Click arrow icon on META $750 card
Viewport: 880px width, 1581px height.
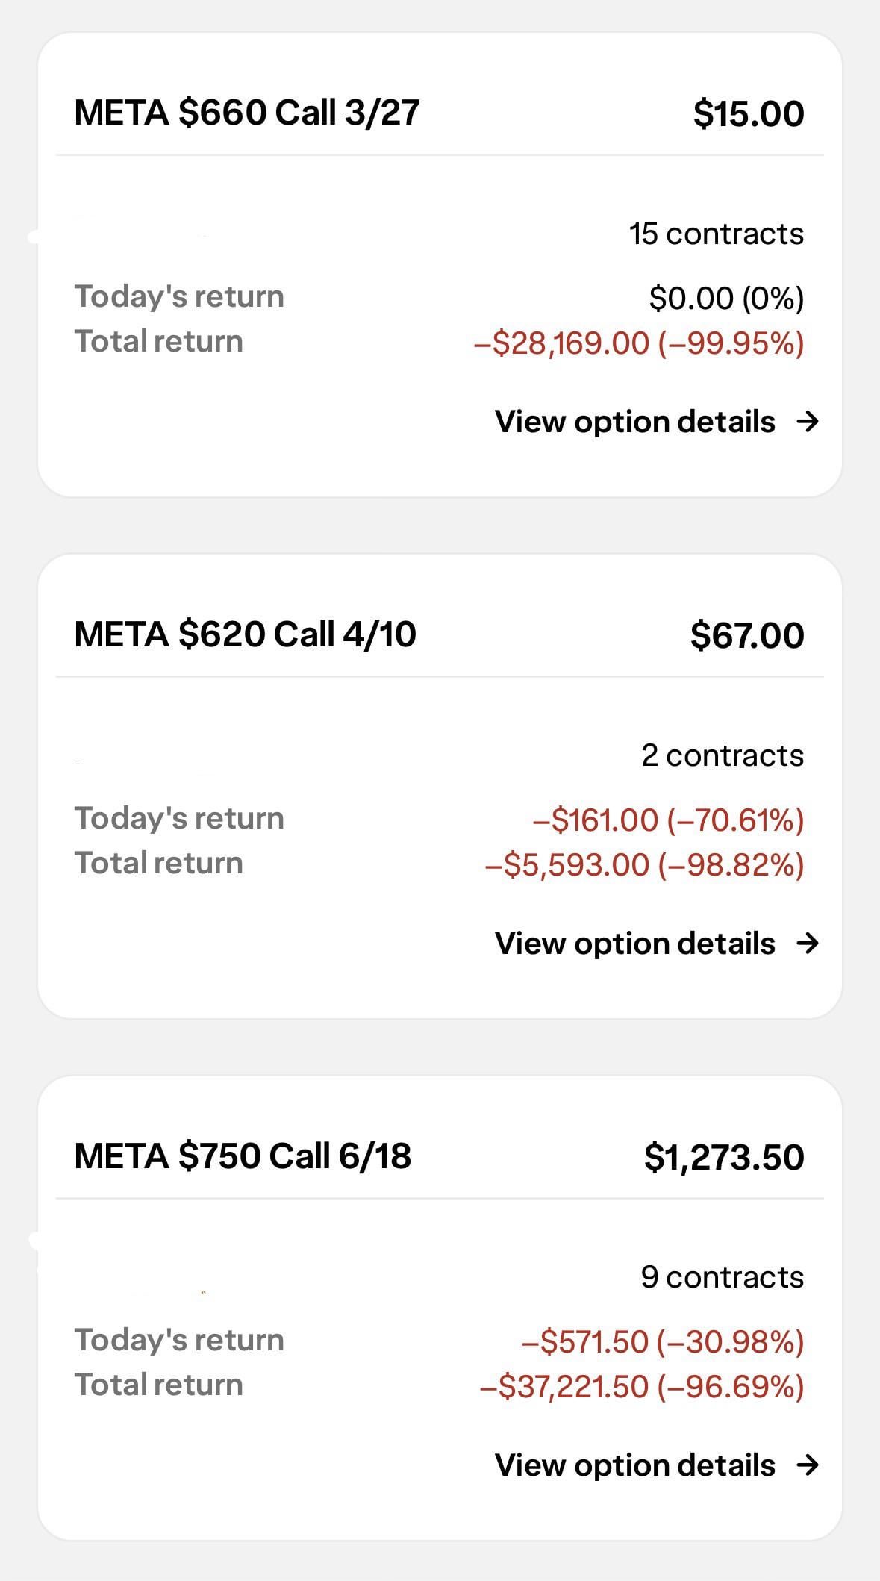point(808,1465)
